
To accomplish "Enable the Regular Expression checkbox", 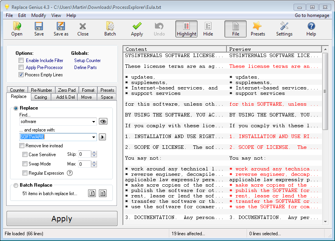I will coord(25,173).
